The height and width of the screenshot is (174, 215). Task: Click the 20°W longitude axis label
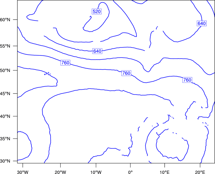[60, 172]
